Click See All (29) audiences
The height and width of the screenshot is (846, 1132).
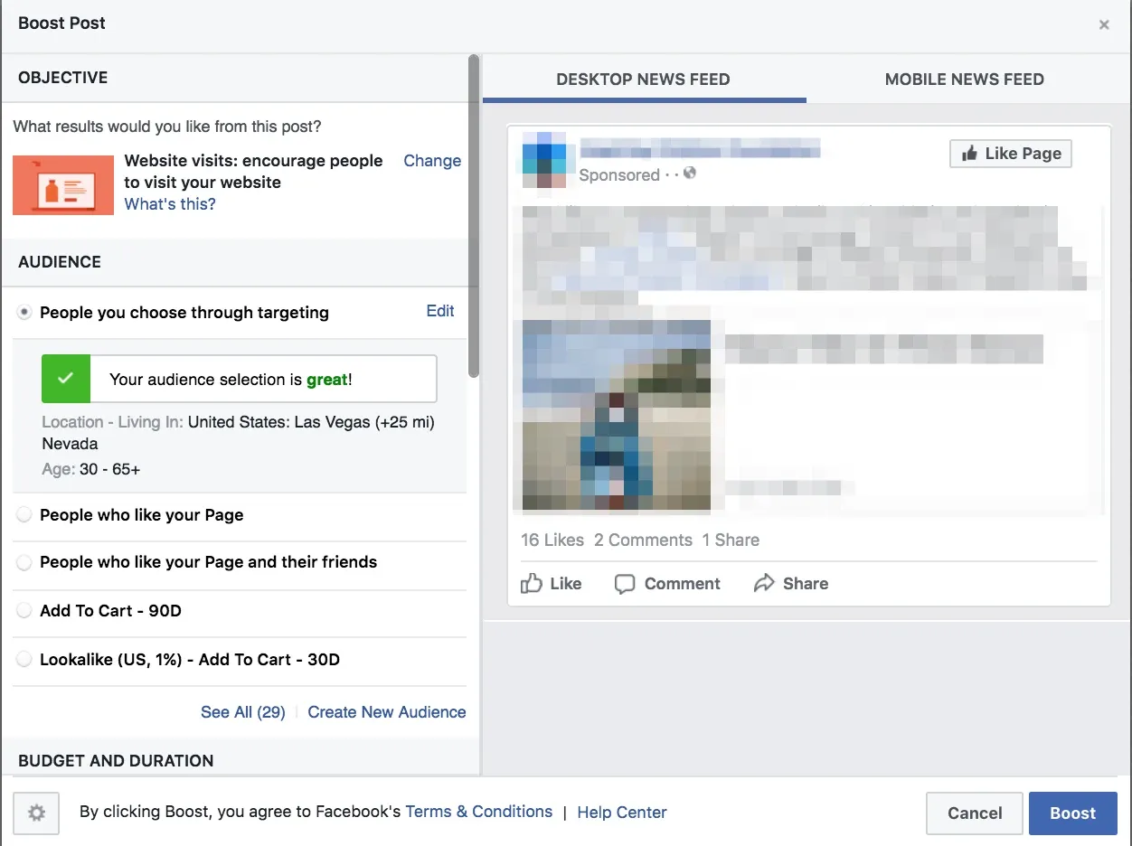coord(243,712)
